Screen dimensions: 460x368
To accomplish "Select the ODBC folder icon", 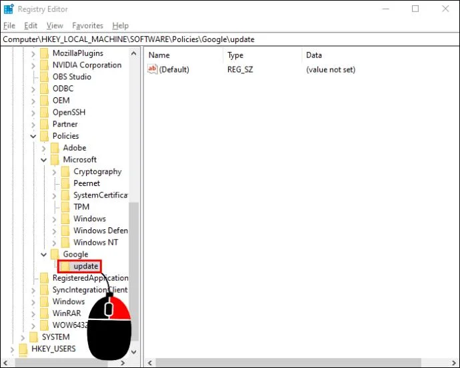I will point(44,89).
